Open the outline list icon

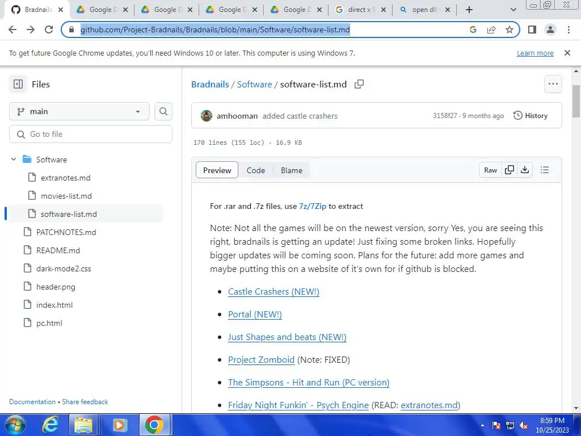point(545,170)
